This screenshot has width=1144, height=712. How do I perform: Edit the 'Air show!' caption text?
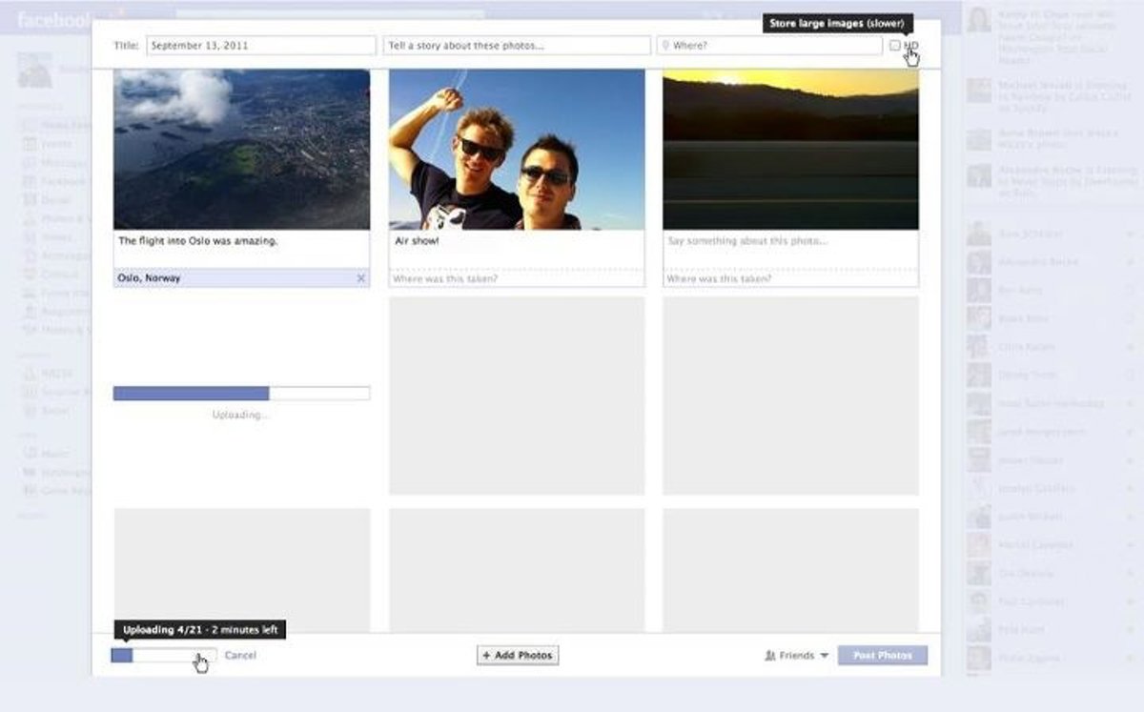pos(517,248)
